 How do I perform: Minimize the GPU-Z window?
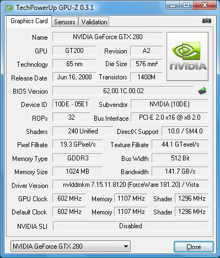coord(172,6)
